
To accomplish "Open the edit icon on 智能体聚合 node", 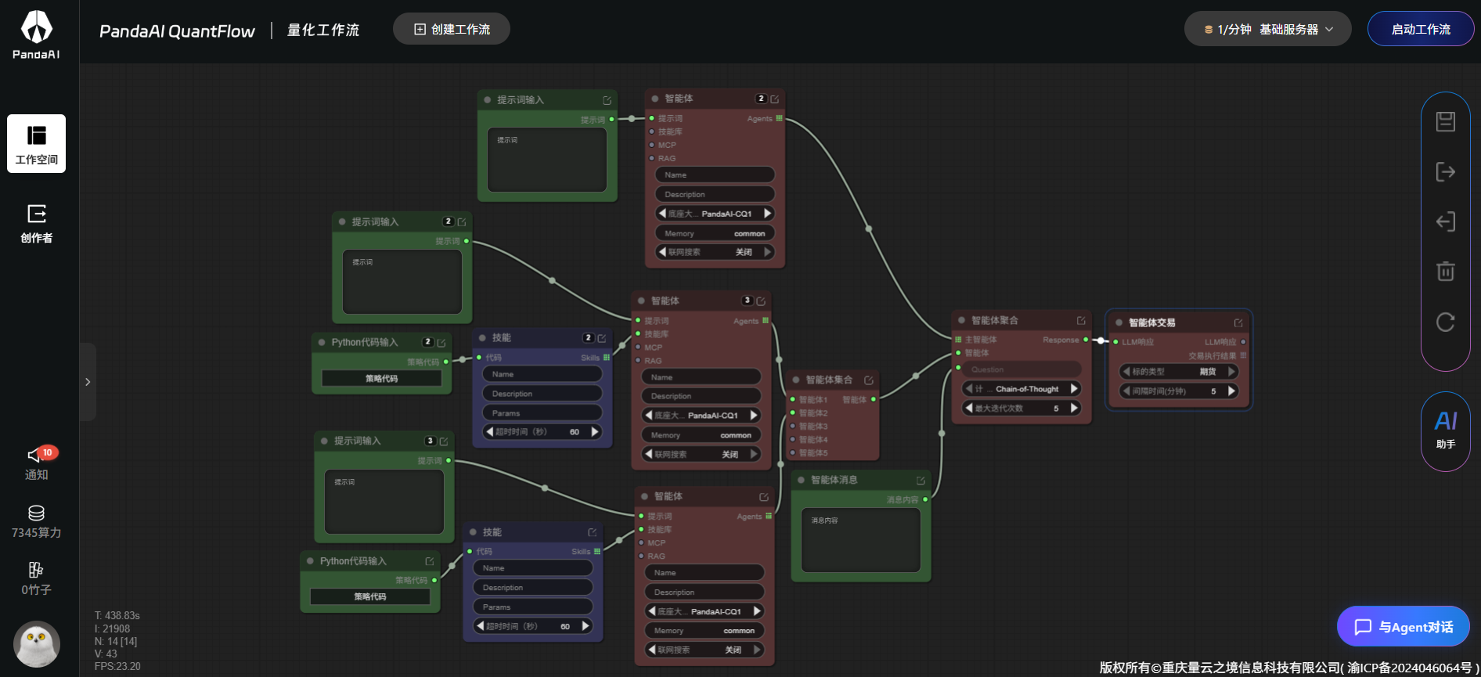I will click(x=1081, y=320).
